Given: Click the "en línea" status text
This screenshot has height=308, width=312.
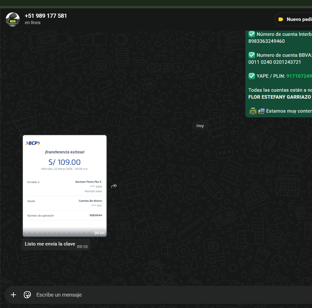Looking at the screenshot, I should click(x=33, y=23).
